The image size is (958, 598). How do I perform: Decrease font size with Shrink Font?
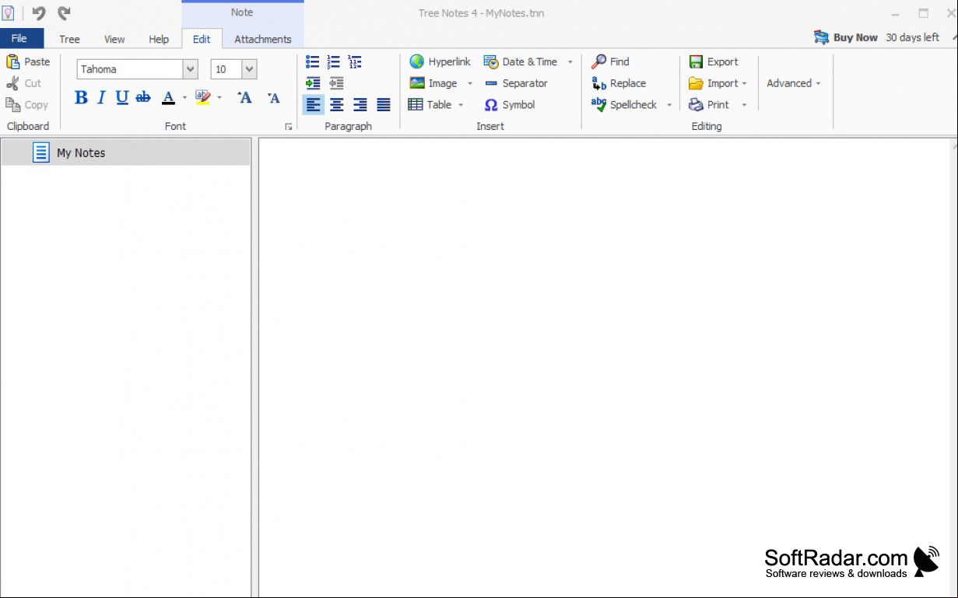(273, 97)
